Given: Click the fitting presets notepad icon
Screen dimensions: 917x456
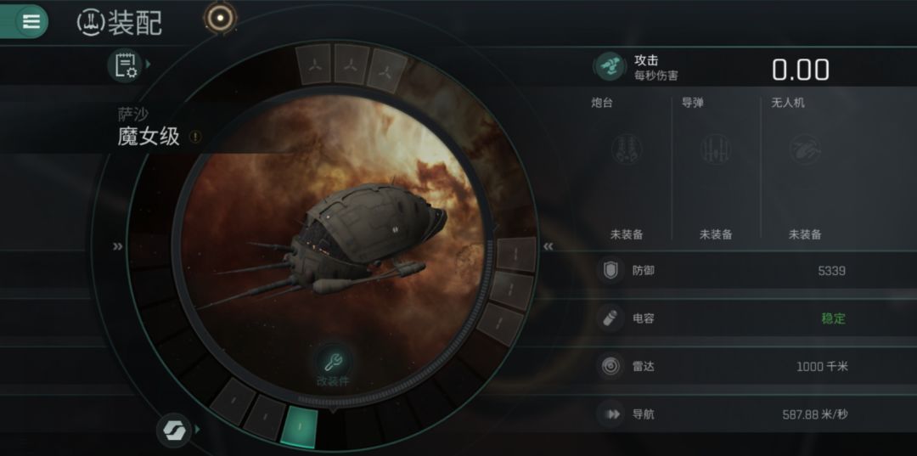Looking at the screenshot, I should click(x=125, y=65).
